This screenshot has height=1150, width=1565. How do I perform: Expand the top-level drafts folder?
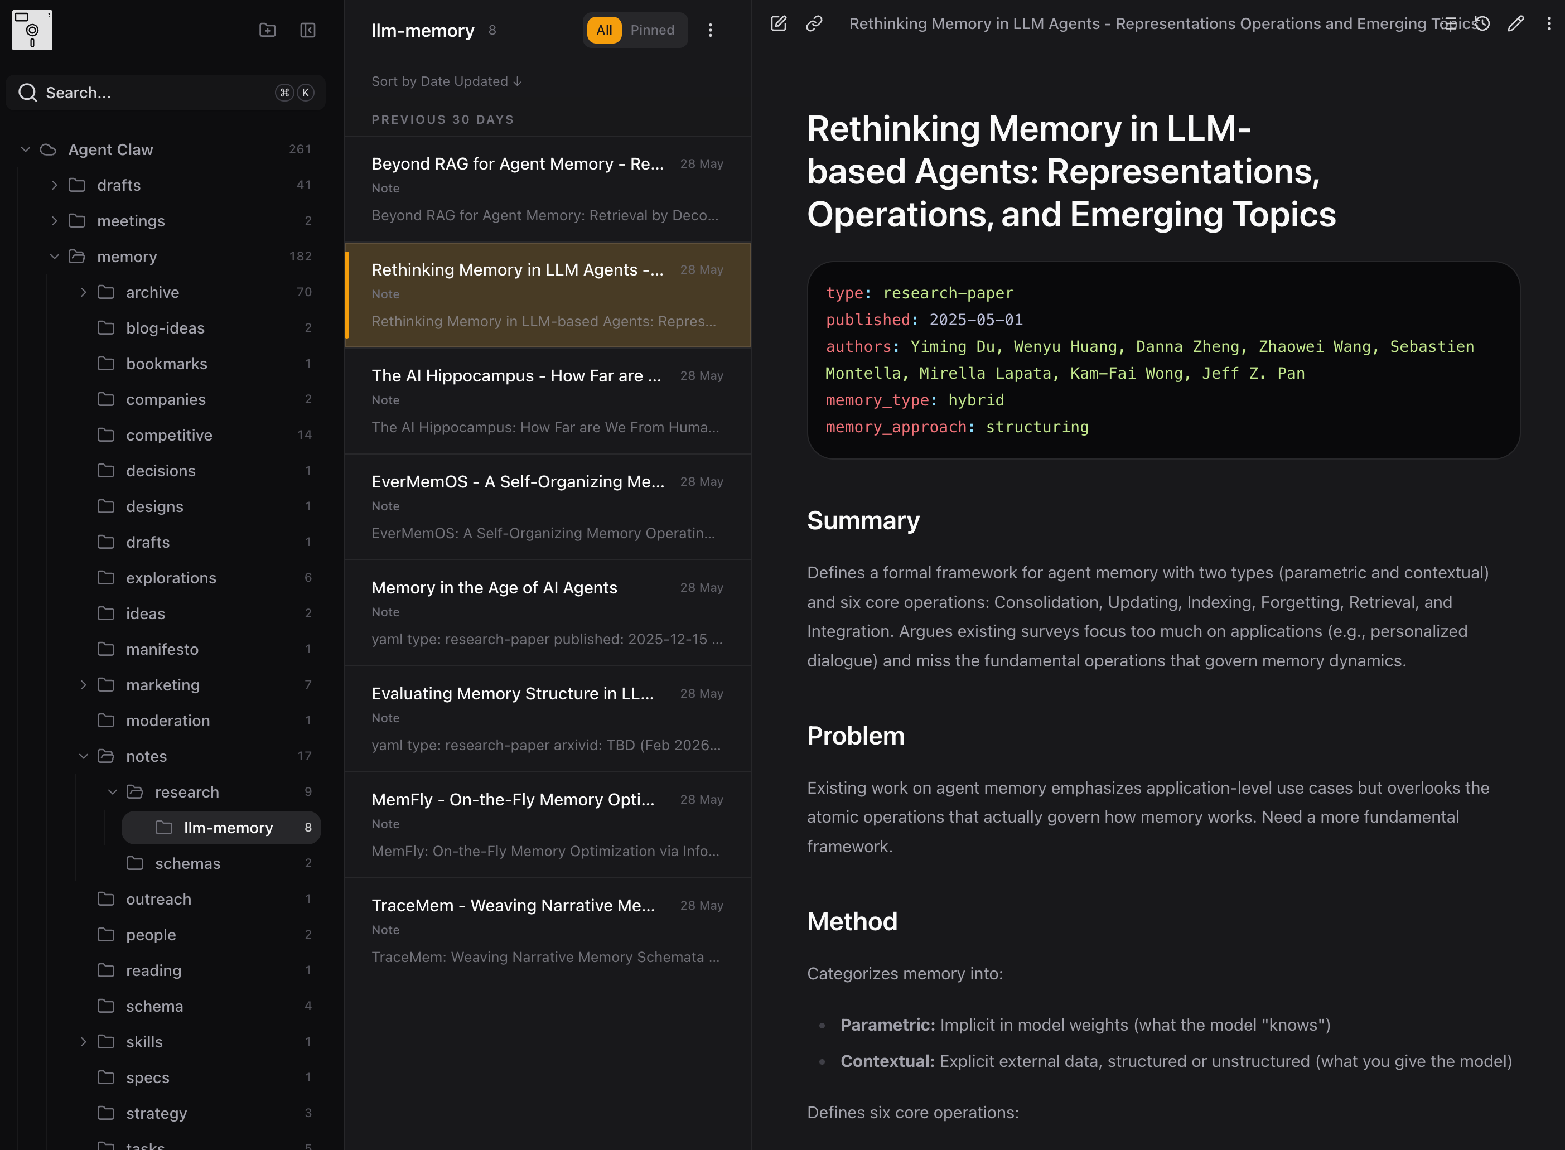[x=54, y=185]
